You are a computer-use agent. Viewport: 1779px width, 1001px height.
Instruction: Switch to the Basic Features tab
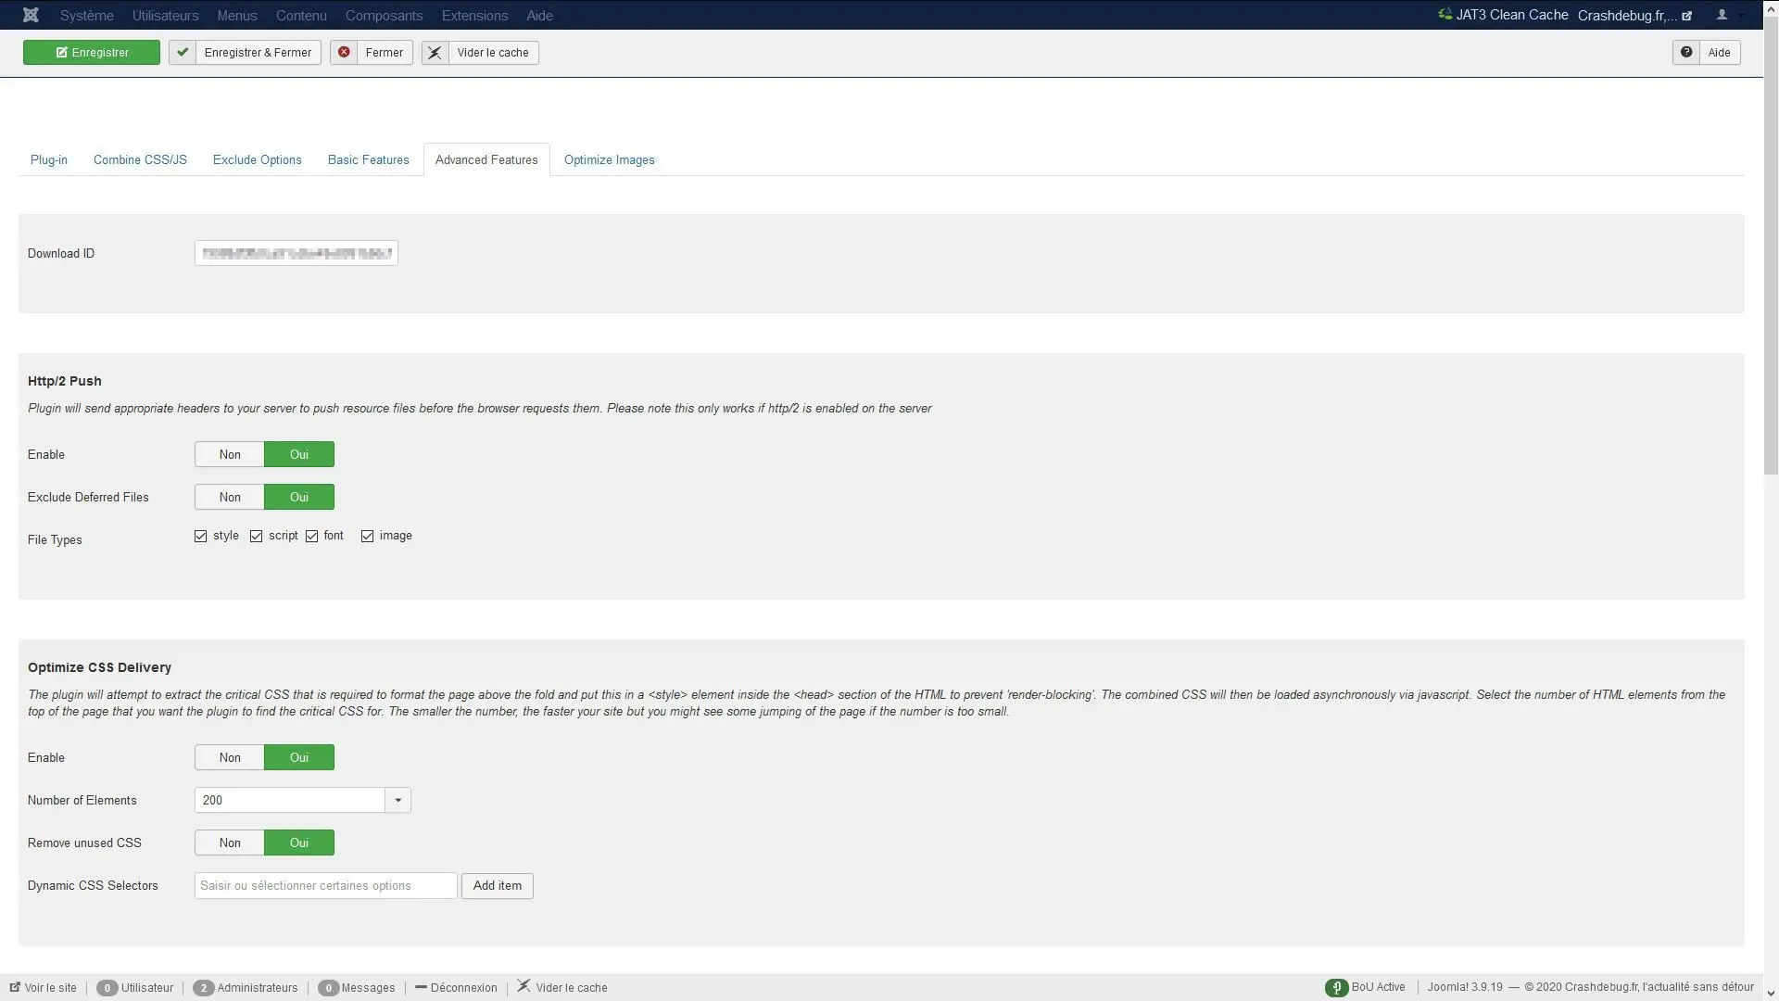point(368,159)
